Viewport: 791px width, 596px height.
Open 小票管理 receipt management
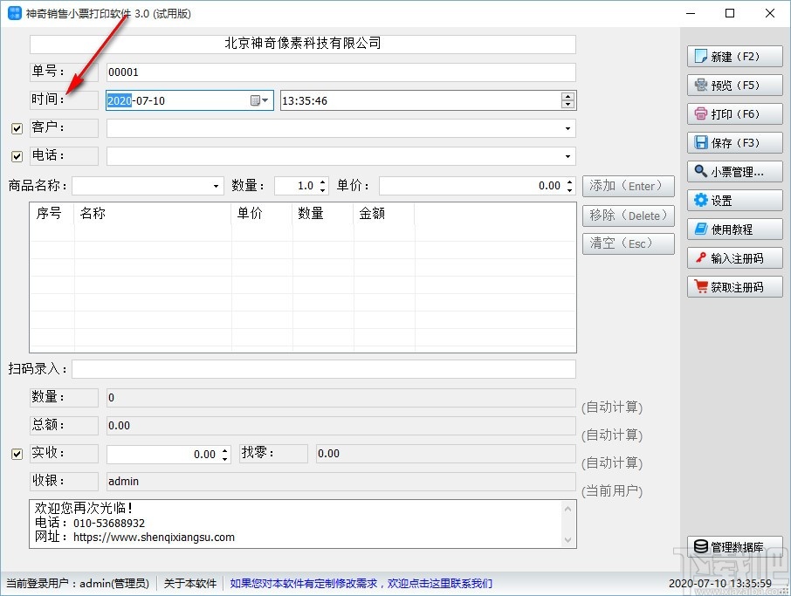point(734,171)
